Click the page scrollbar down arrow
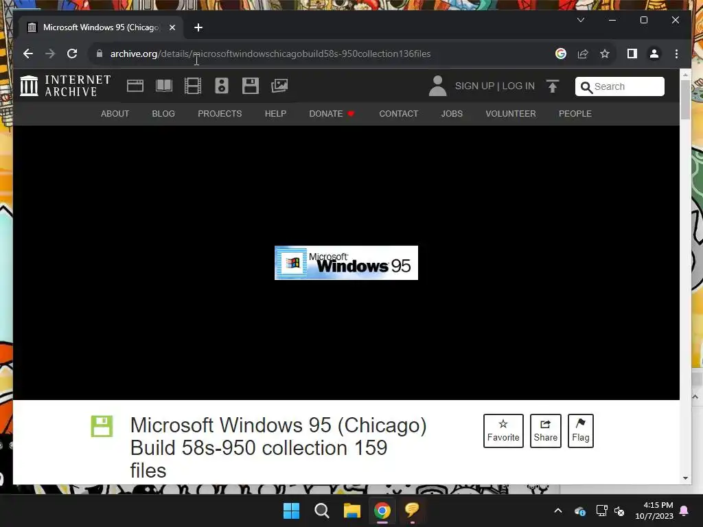This screenshot has width=703, height=527. tap(685, 478)
